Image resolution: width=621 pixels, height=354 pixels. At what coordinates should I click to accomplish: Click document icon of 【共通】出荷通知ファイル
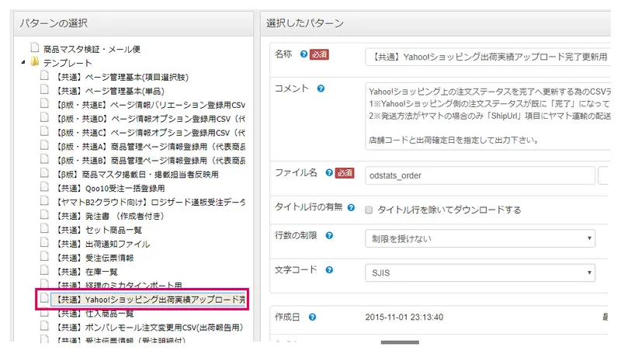(x=44, y=243)
